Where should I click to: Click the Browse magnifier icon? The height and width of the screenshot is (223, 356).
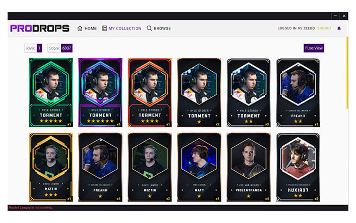tap(149, 28)
